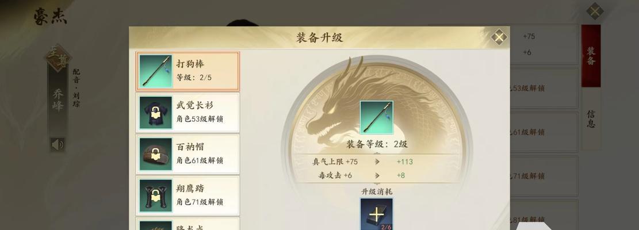
Task: Tap the staff icon above 装备等级
Action: (377, 117)
